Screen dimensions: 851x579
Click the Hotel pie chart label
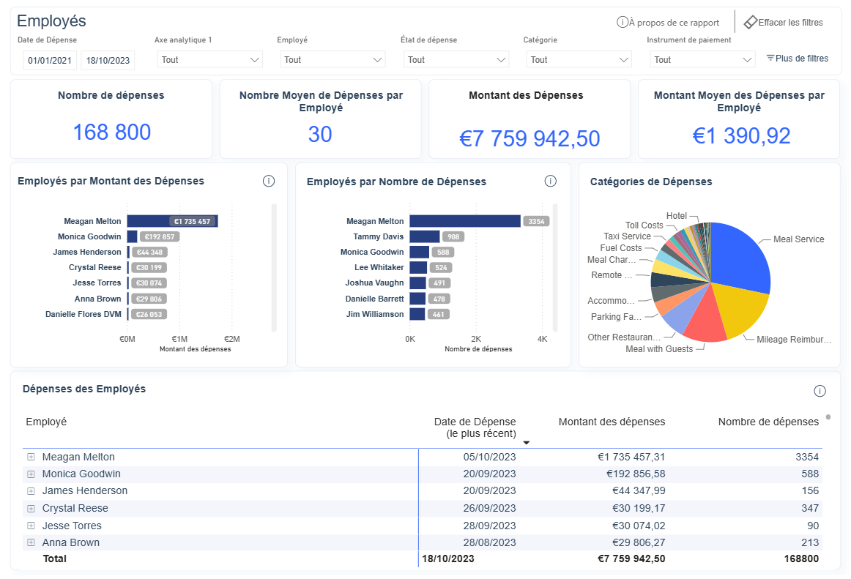tap(677, 216)
